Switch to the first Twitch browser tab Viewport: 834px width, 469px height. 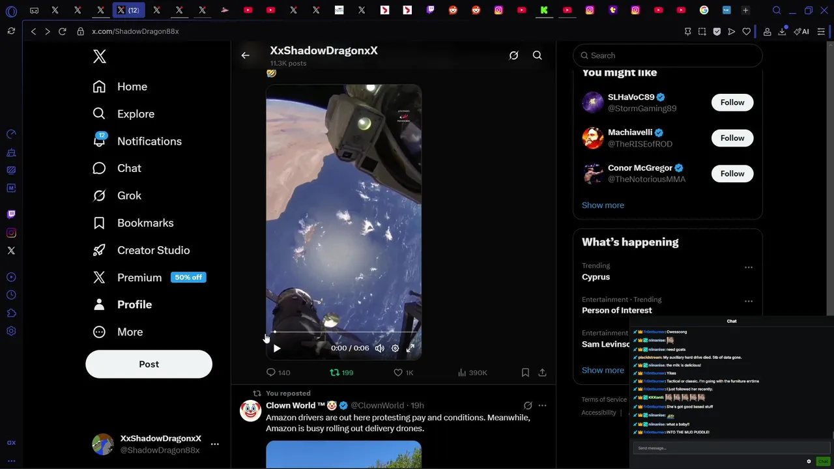430,10
